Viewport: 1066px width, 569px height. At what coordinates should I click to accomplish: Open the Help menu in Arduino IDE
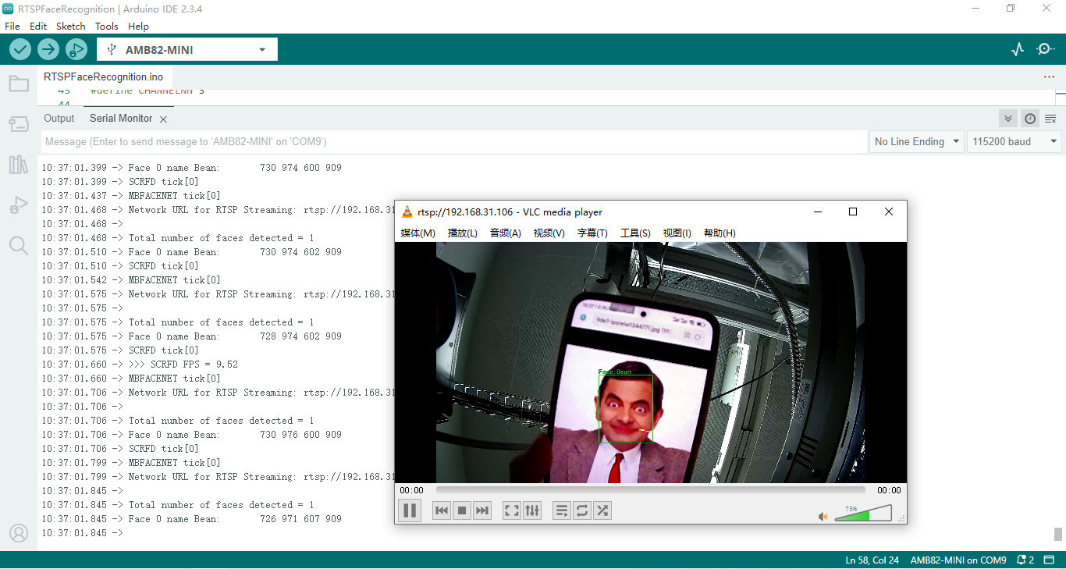(x=138, y=26)
